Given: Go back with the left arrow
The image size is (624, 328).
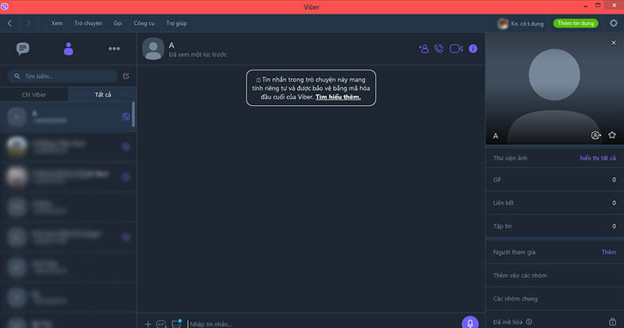Looking at the screenshot, I should (10, 23).
